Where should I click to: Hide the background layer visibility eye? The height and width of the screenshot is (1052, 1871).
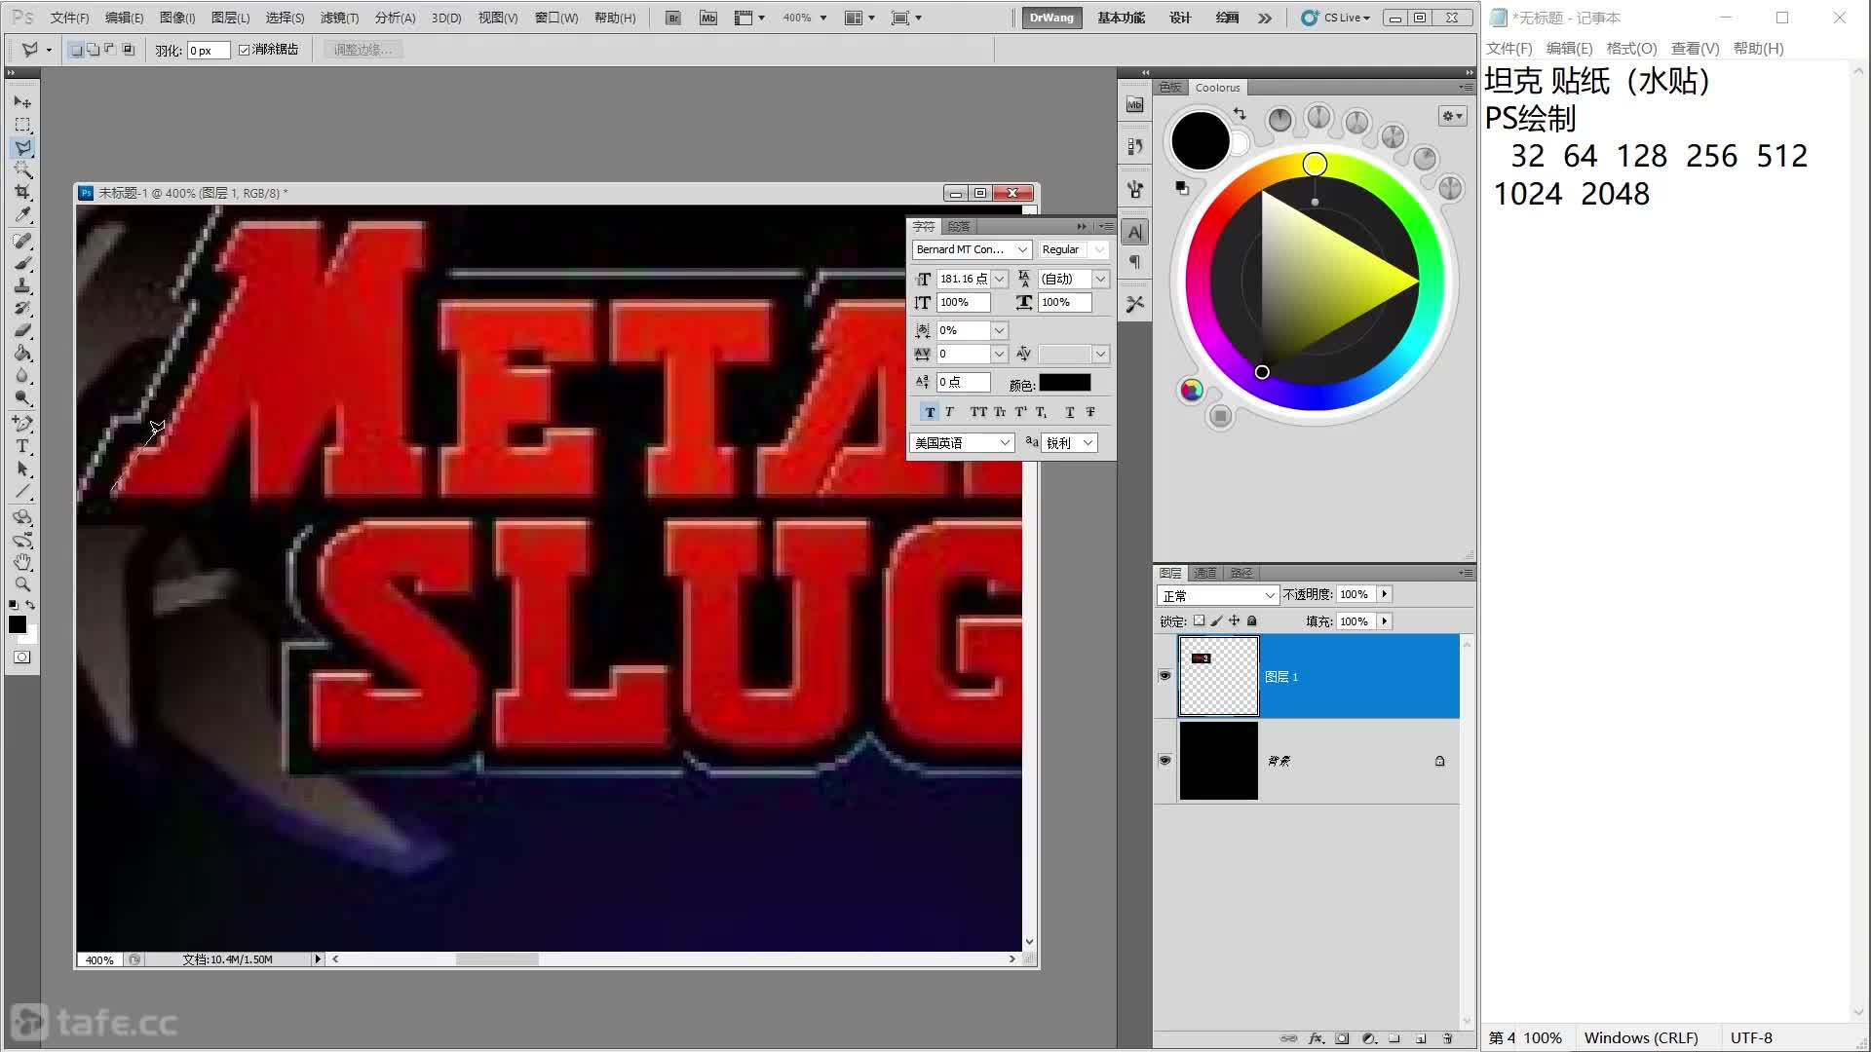(x=1165, y=760)
